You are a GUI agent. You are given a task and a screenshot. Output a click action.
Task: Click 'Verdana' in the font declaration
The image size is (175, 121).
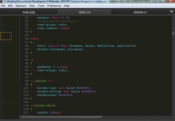tap(75, 46)
